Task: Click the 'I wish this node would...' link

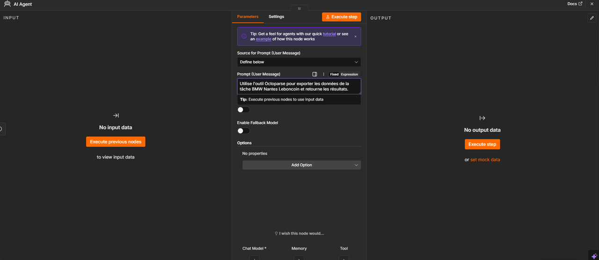Action: click(299, 233)
